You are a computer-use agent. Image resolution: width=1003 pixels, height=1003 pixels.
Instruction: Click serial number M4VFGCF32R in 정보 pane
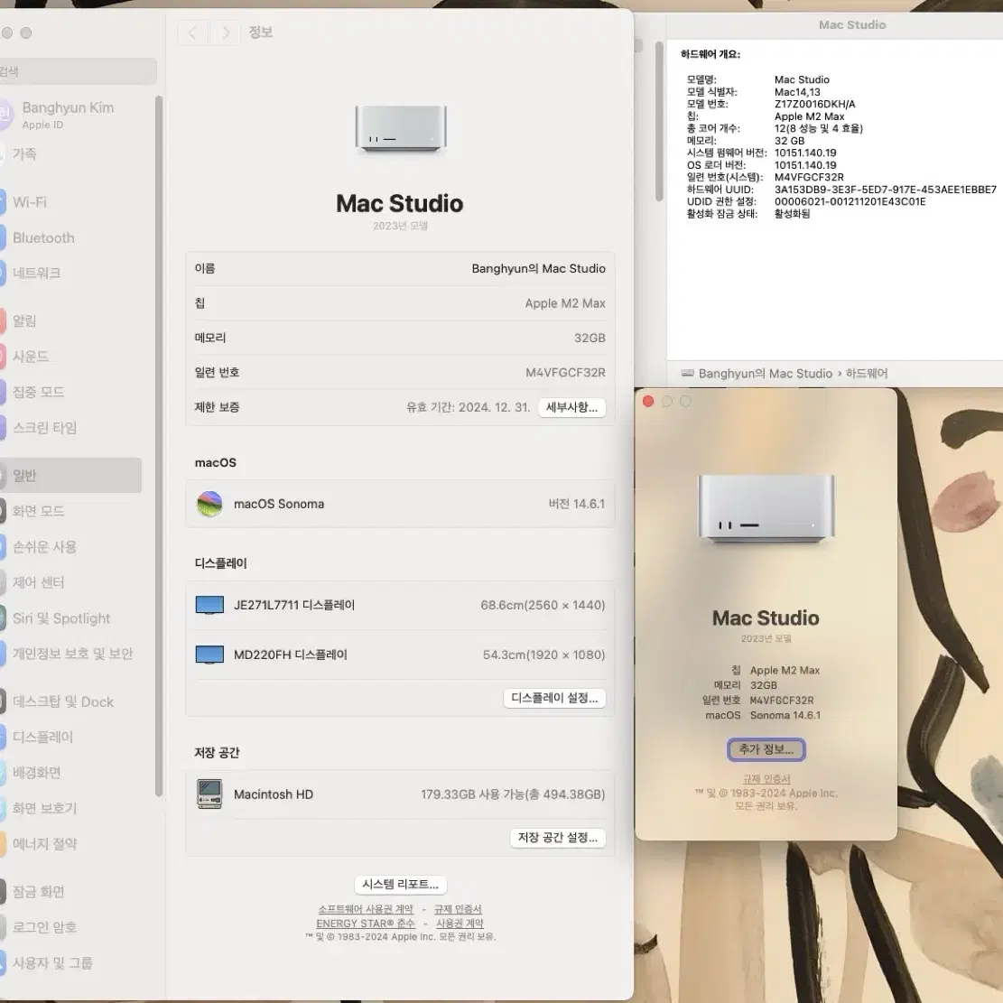coord(565,372)
